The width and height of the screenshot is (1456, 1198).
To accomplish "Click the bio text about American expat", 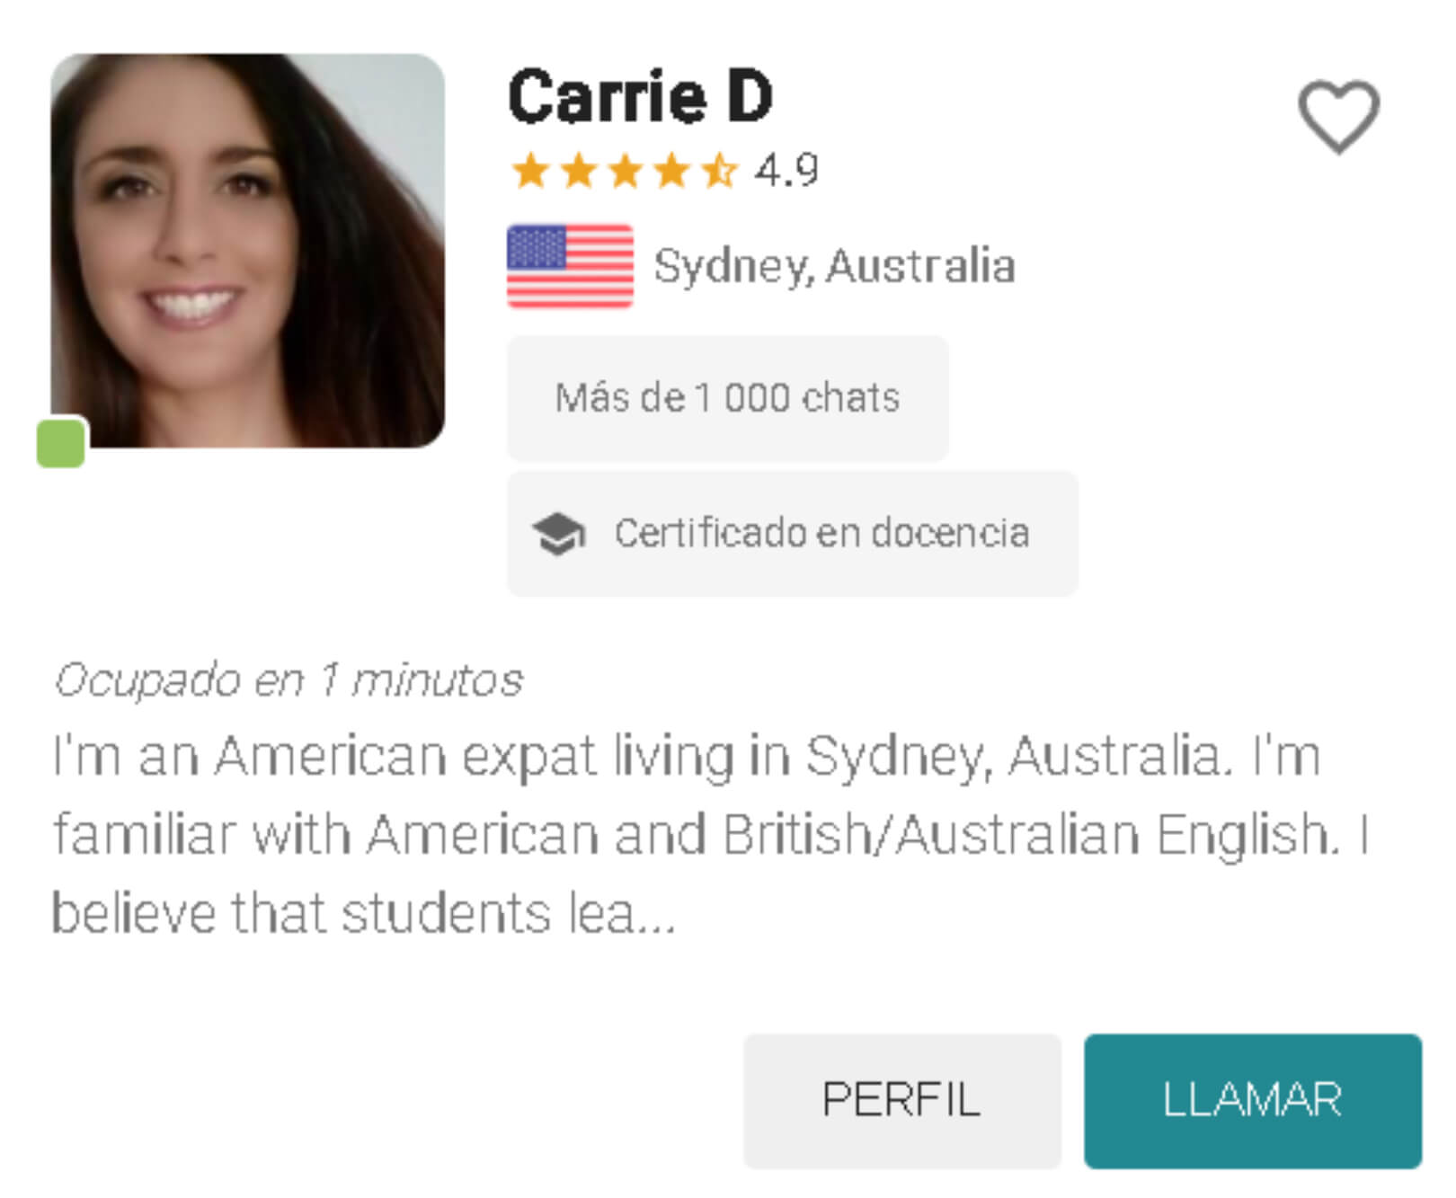I will 710,834.
